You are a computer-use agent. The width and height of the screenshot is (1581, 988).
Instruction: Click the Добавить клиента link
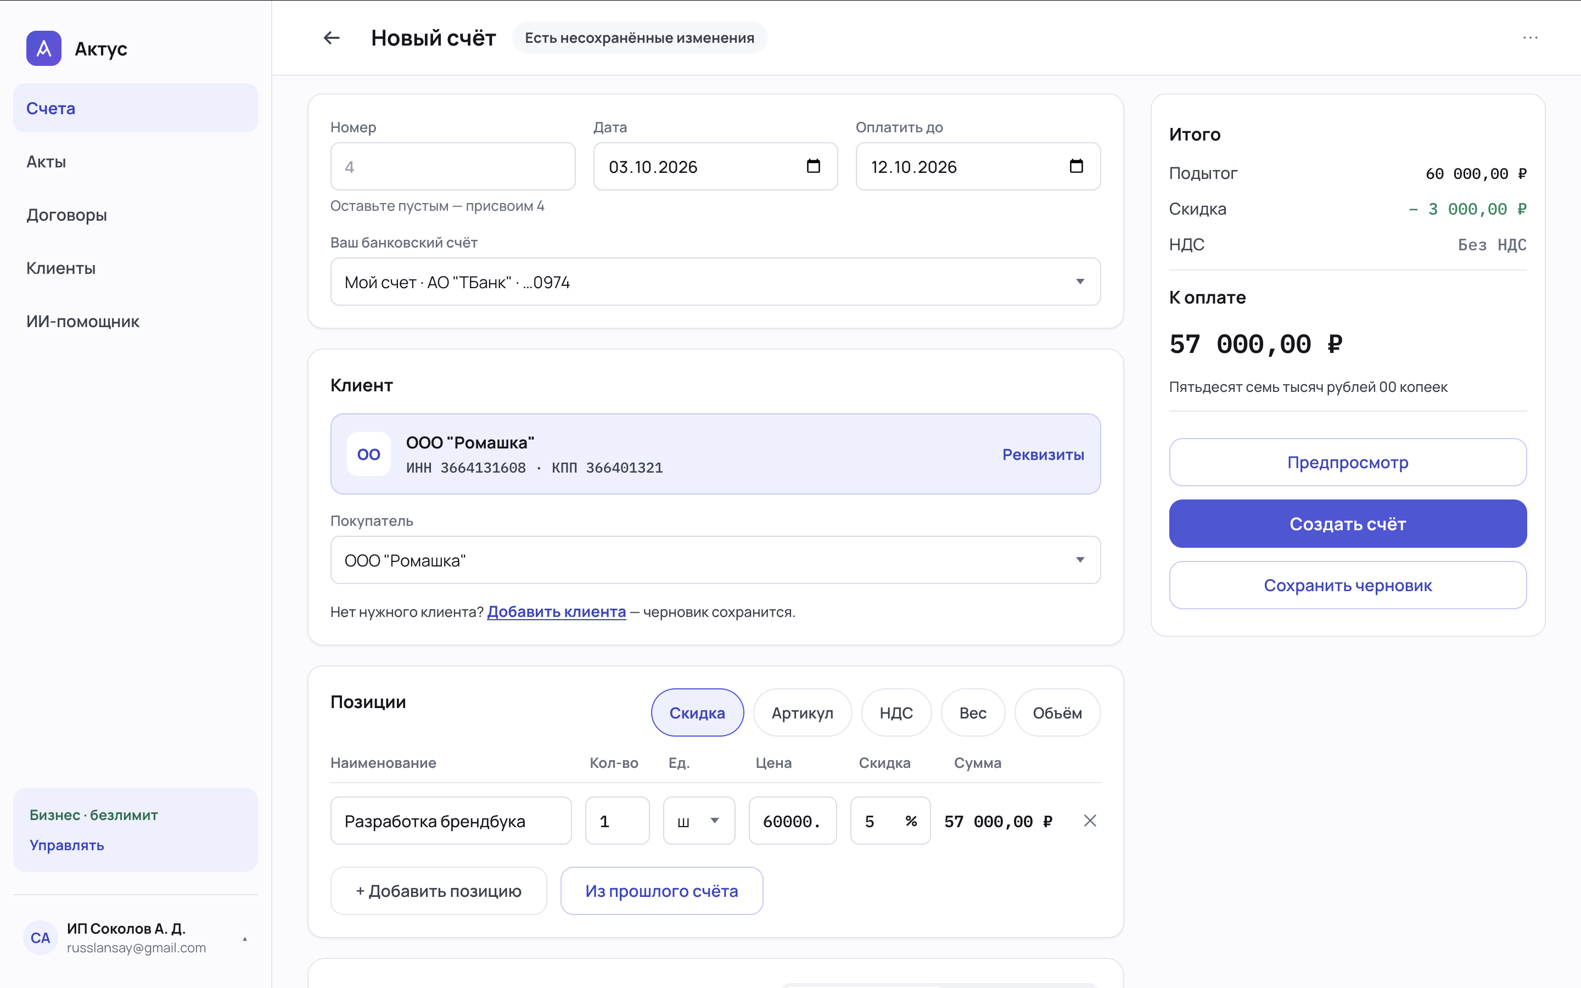[x=557, y=611]
